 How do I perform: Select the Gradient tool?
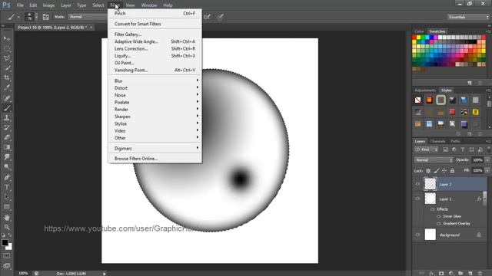click(7, 147)
